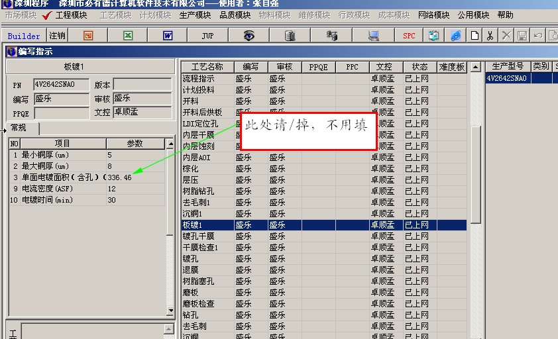558x339 pixels.
Task: Open the 生产模块 menu
Action: point(195,15)
